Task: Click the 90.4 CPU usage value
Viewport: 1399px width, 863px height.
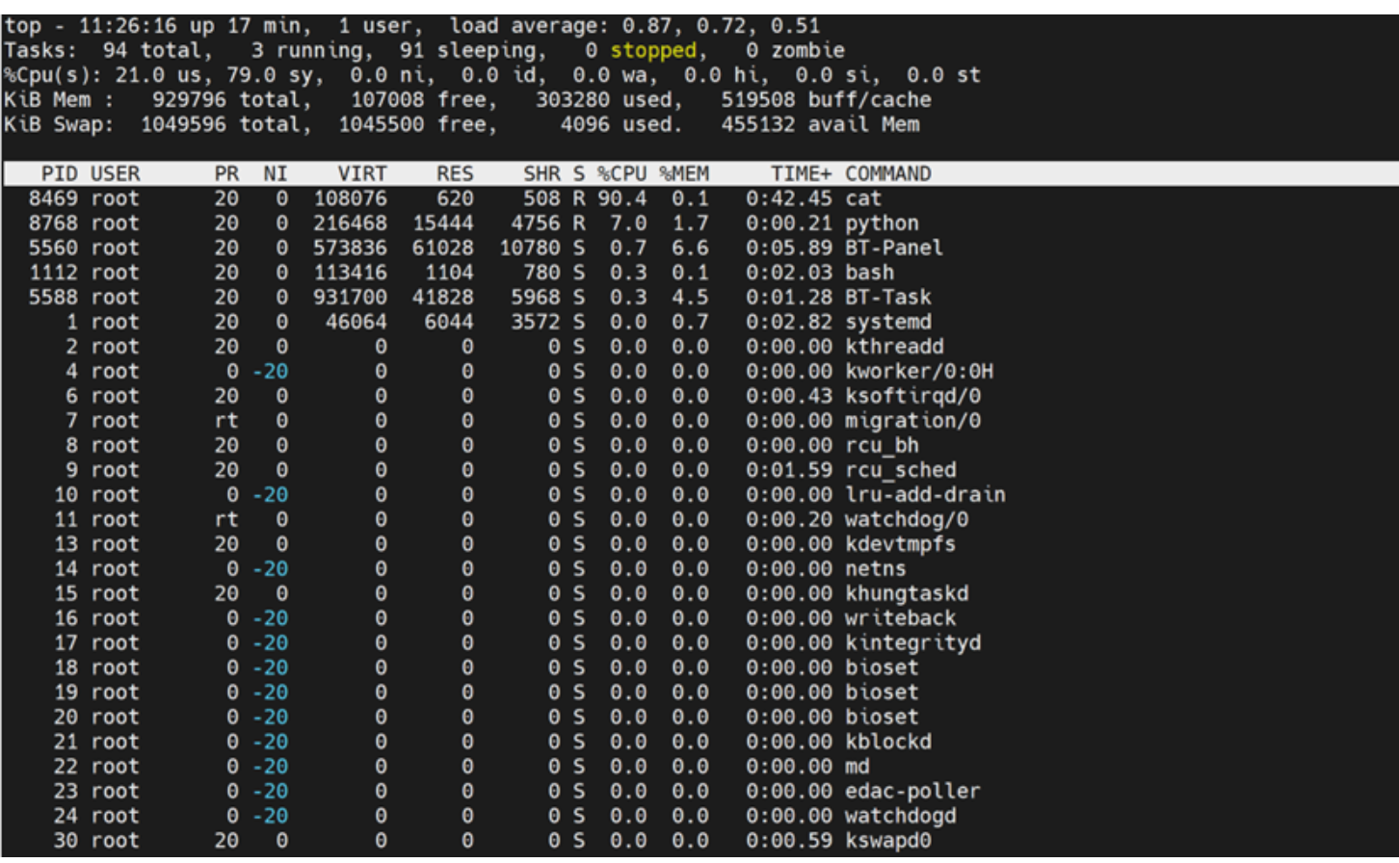Action: pos(627,198)
